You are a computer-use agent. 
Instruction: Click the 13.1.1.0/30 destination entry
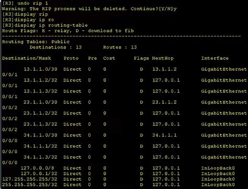40,69
